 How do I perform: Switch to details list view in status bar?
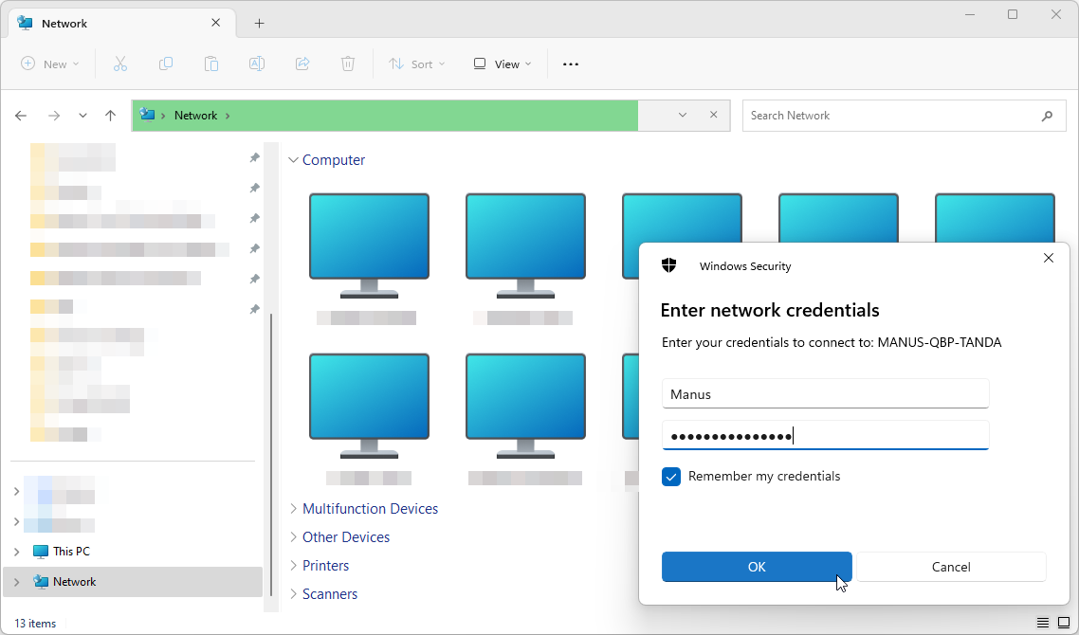click(x=1043, y=623)
